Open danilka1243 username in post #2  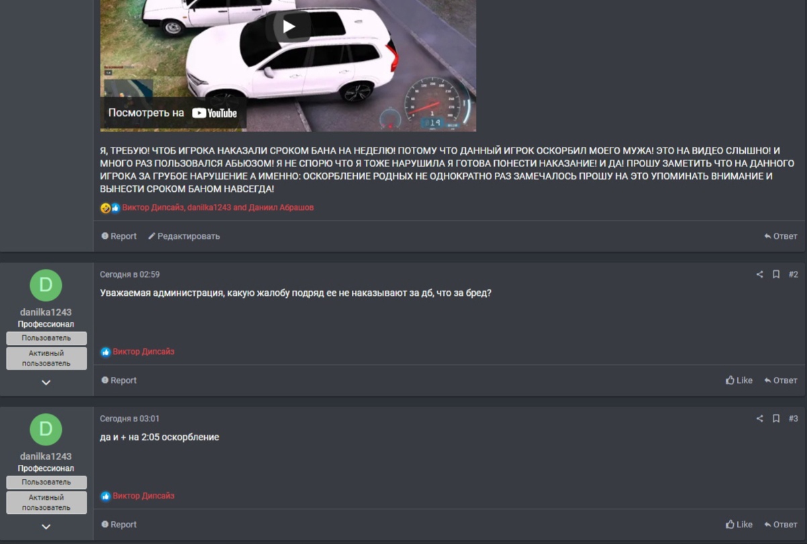click(x=46, y=312)
